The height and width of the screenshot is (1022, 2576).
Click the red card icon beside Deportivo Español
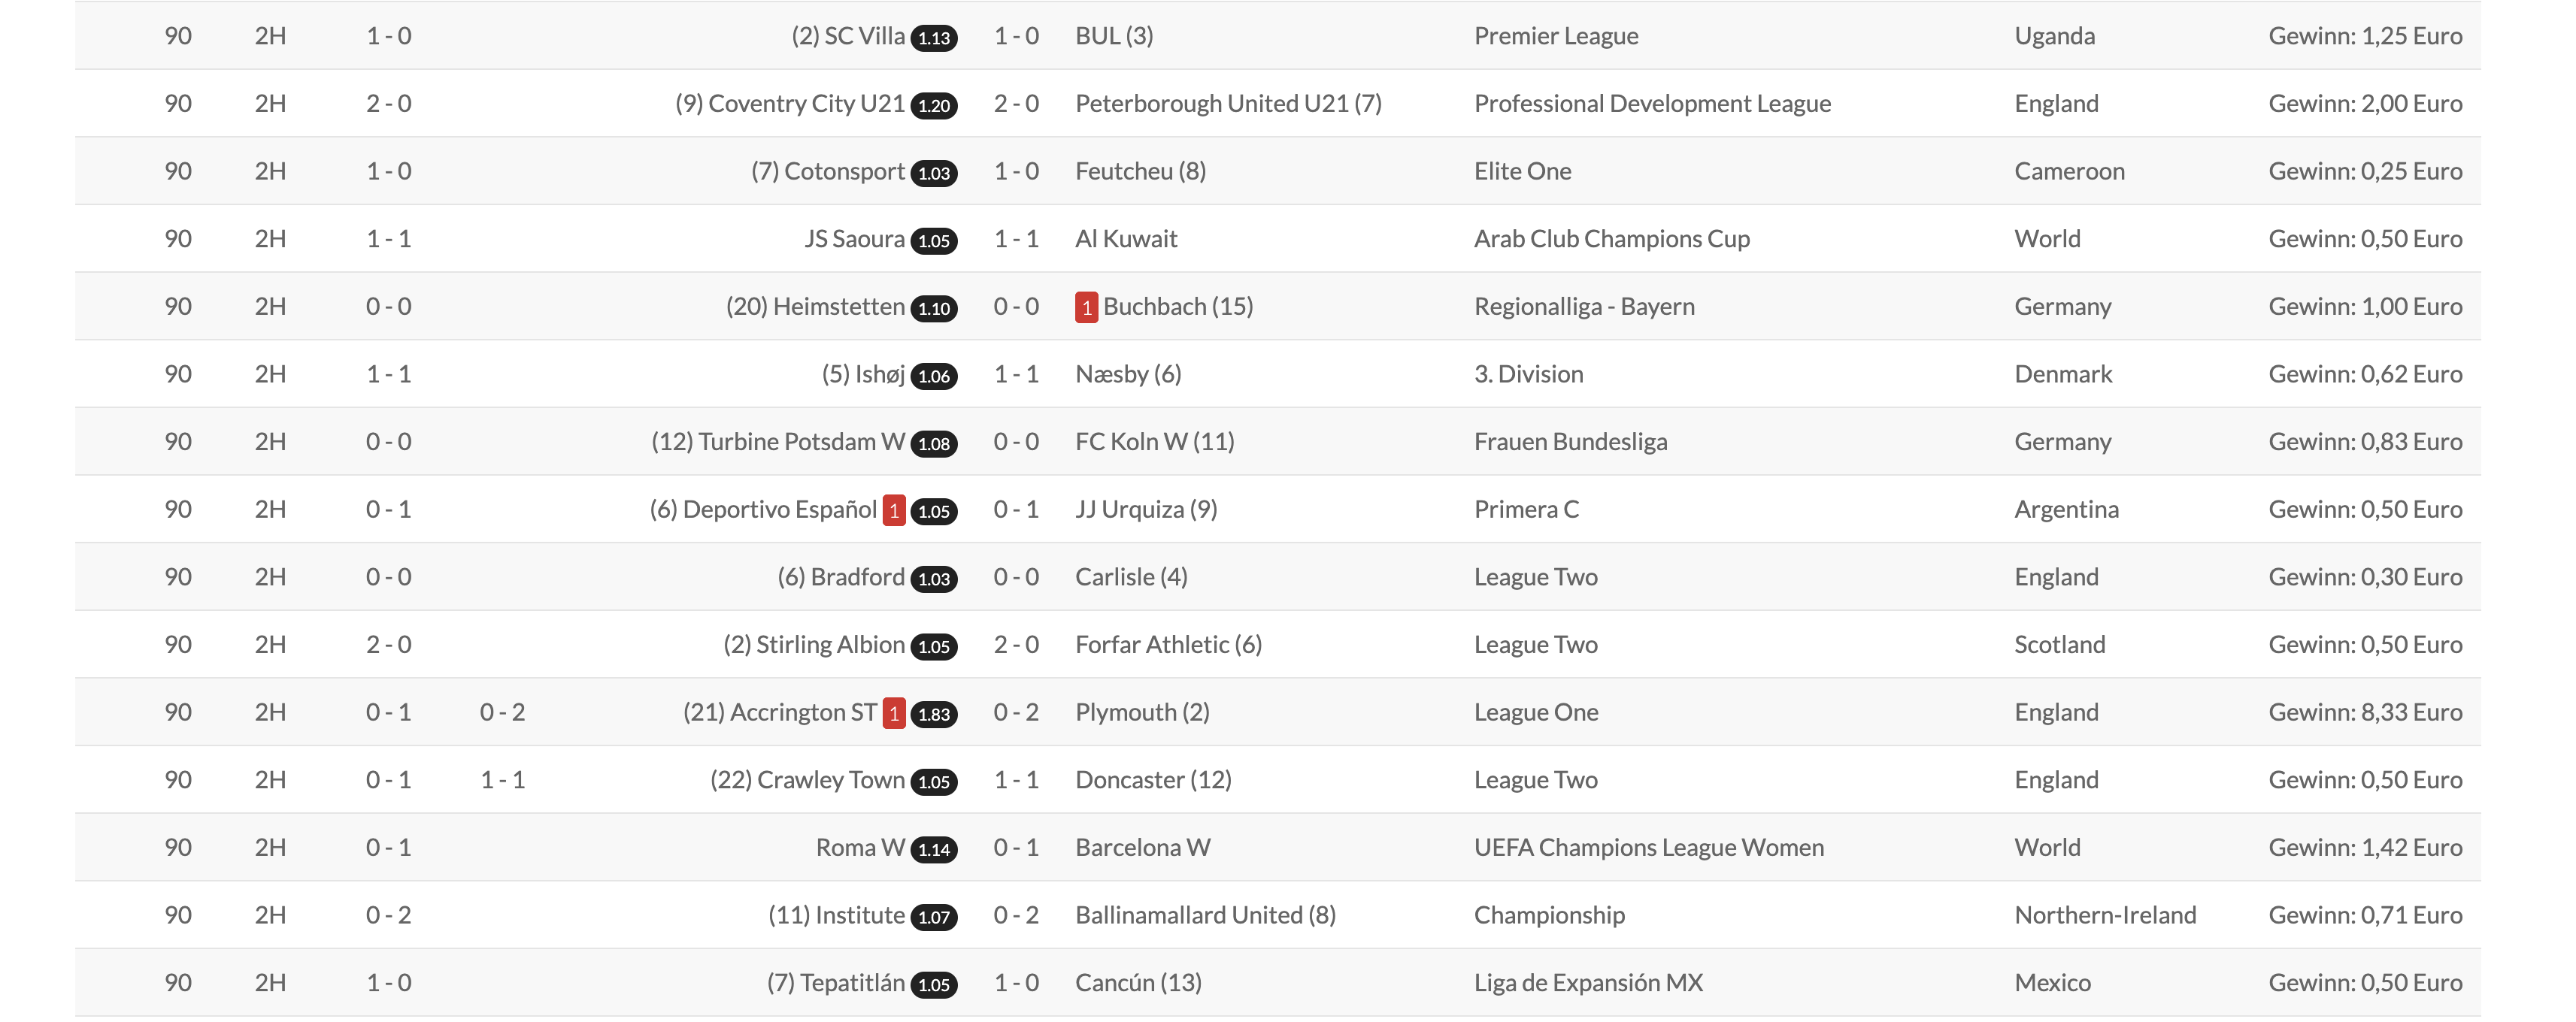tap(893, 510)
